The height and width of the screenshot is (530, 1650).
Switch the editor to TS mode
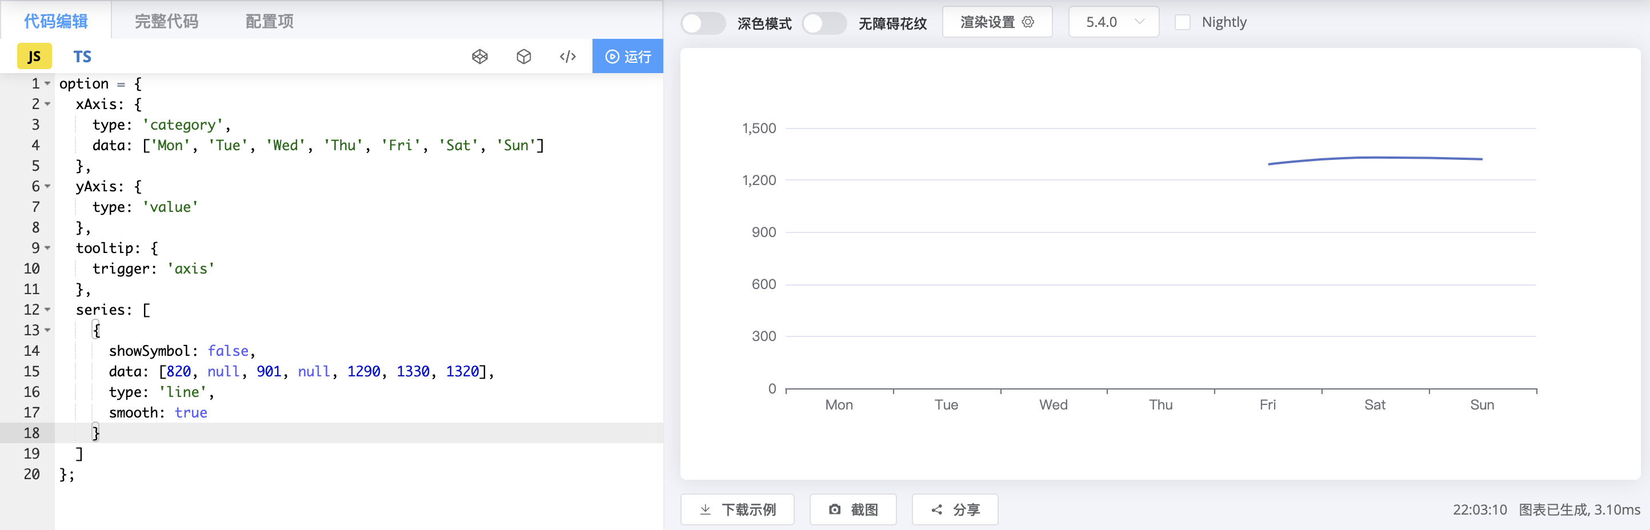click(82, 57)
